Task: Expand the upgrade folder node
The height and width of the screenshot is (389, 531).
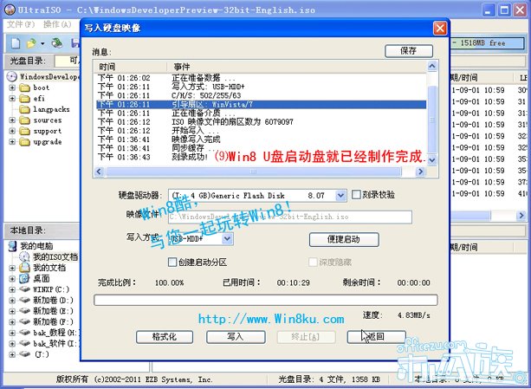Action: point(12,142)
